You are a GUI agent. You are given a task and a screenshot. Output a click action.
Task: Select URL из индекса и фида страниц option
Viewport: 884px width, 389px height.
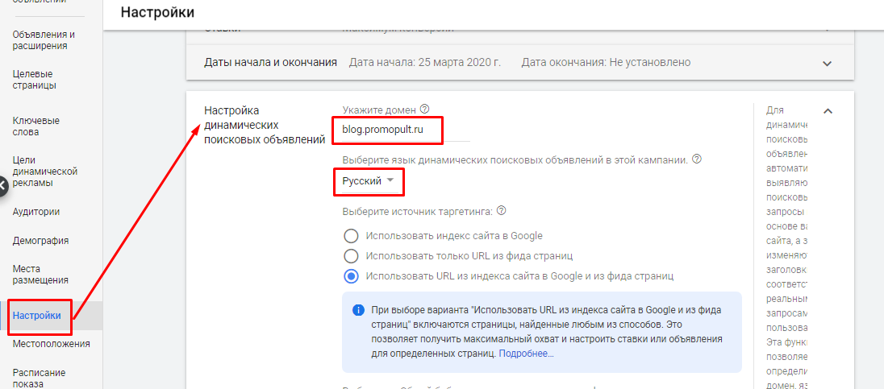click(x=351, y=276)
